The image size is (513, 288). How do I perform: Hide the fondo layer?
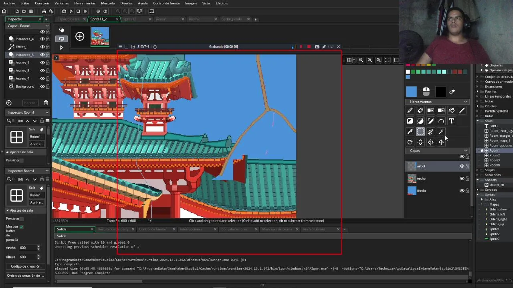click(x=462, y=191)
